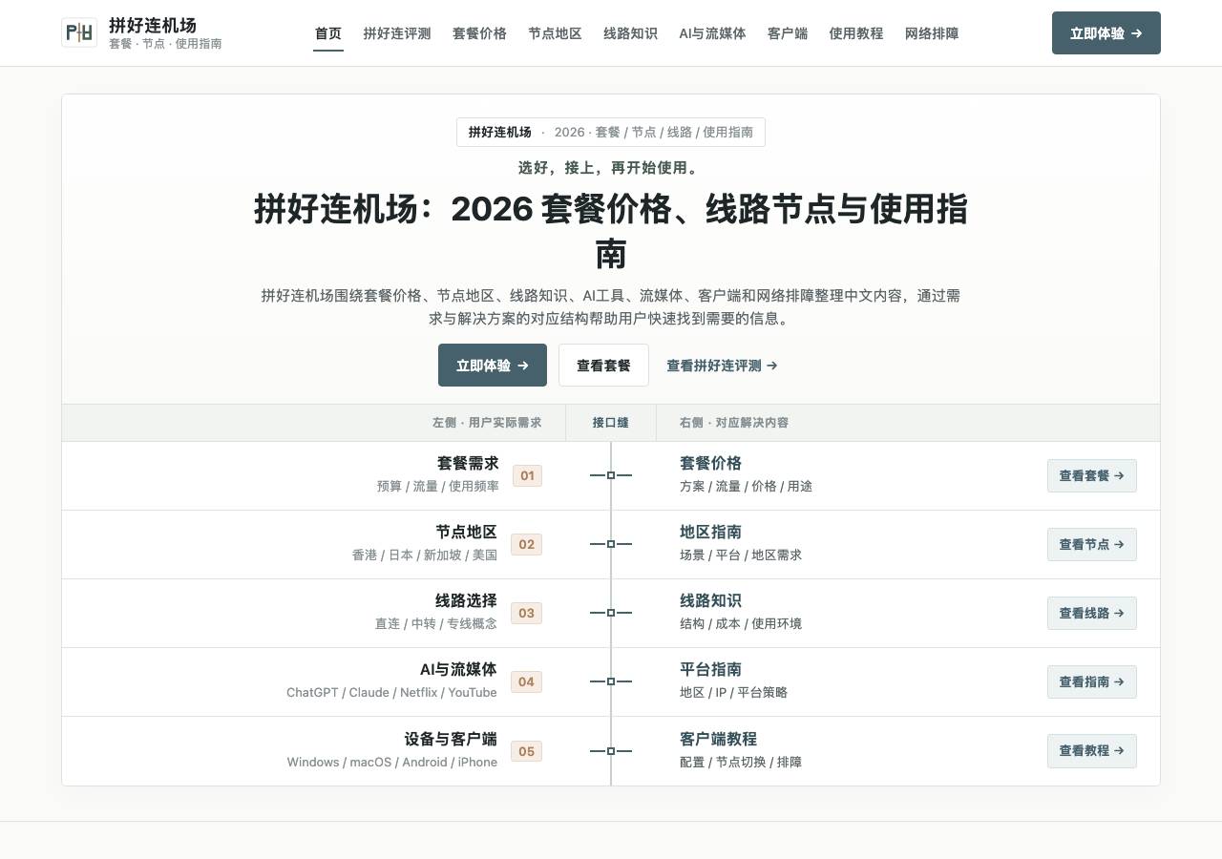Image resolution: width=1222 pixels, height=859 pixels.
Task: Click the 02 number badge
Action: (x=526, y=544)
